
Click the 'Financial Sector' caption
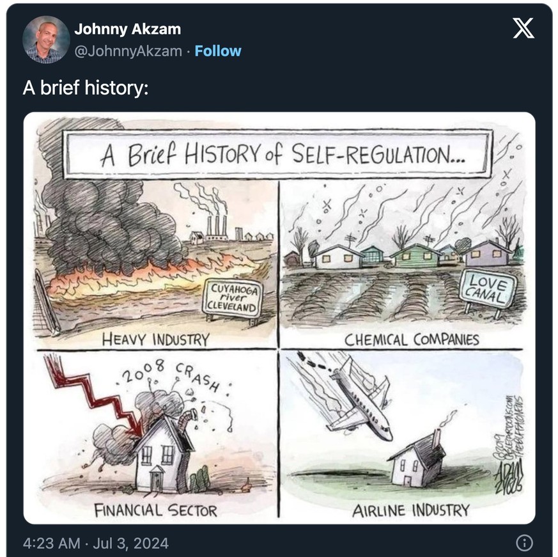coord(155,510)
